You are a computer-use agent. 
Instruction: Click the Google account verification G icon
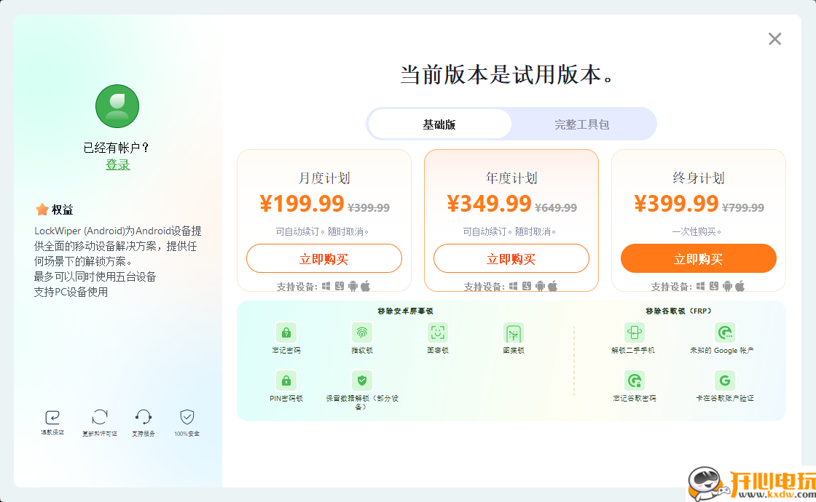(725, 379)
